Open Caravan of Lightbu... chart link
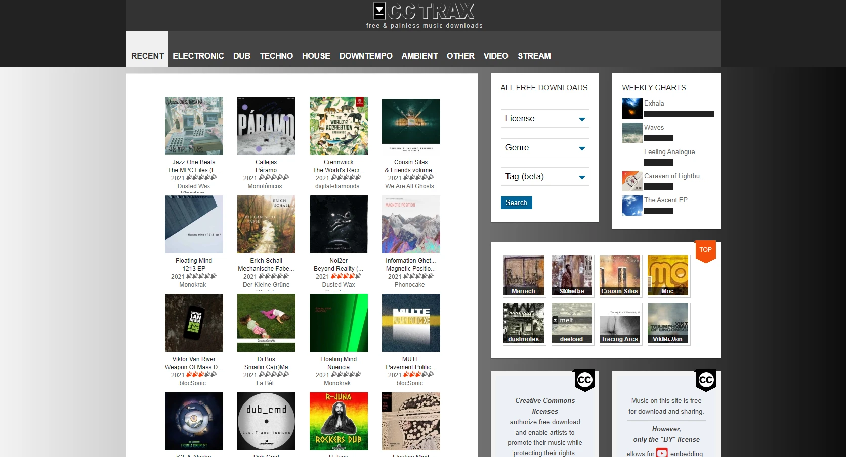 coord(674,176)
